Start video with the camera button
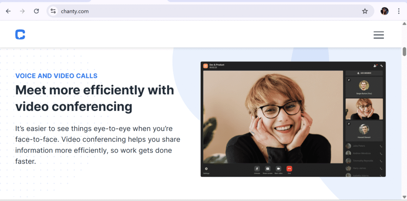 [279, 168]
